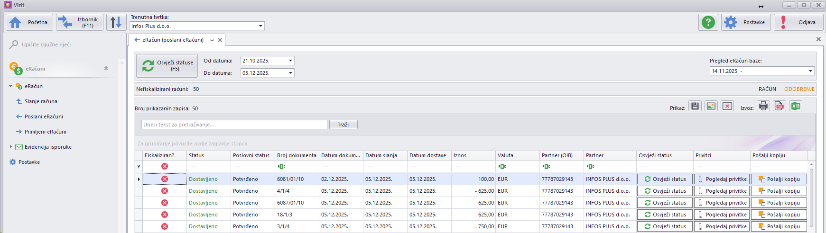The height and width of the screenshot is (233, 826).
Task: Open the Od datuma date picker
Action: [x=291, y=61]
